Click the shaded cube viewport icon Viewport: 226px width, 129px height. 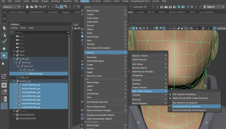133,28
